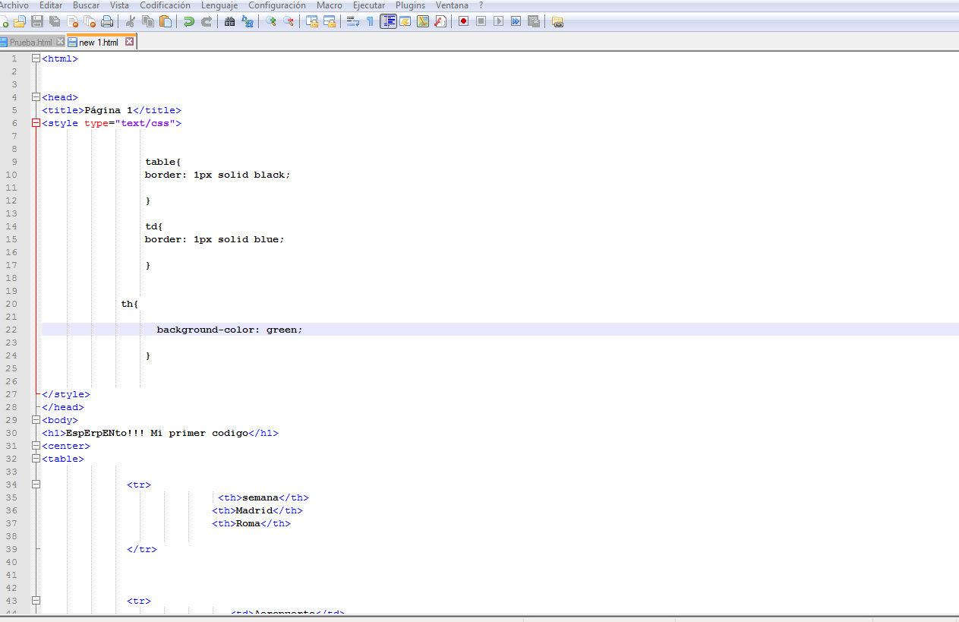Toggle vertical scroll synchronization
This screenshot has height=622, width=959.
click(x=312, y=21)
